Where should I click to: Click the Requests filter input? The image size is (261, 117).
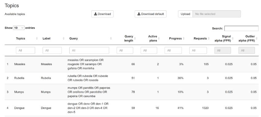pos(198,50)
